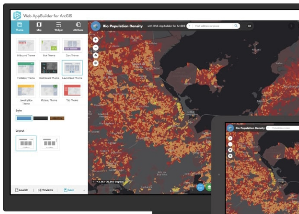Click the My Location map button
299x214 pixels.
point(96,63)
